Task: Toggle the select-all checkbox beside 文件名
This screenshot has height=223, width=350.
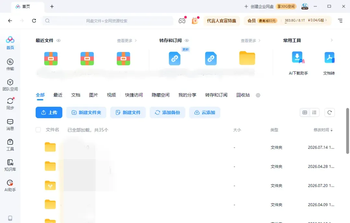Action: click(x=38, y=130)
